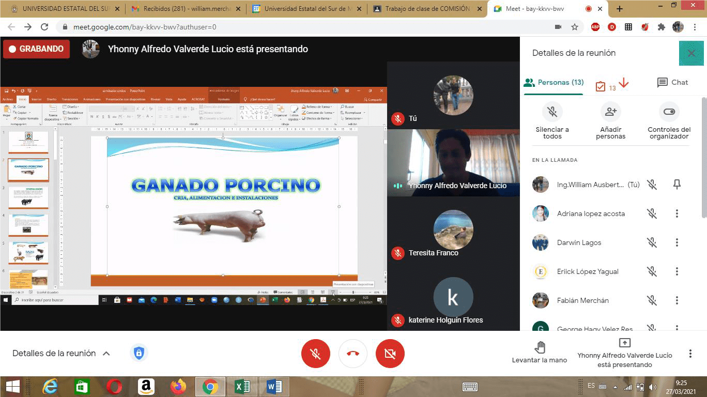Viewport: 707px width, 397px height.
Task: Select Yhonny Alfredo Valverde Lucio's video tile
Action: click(453, 163)
